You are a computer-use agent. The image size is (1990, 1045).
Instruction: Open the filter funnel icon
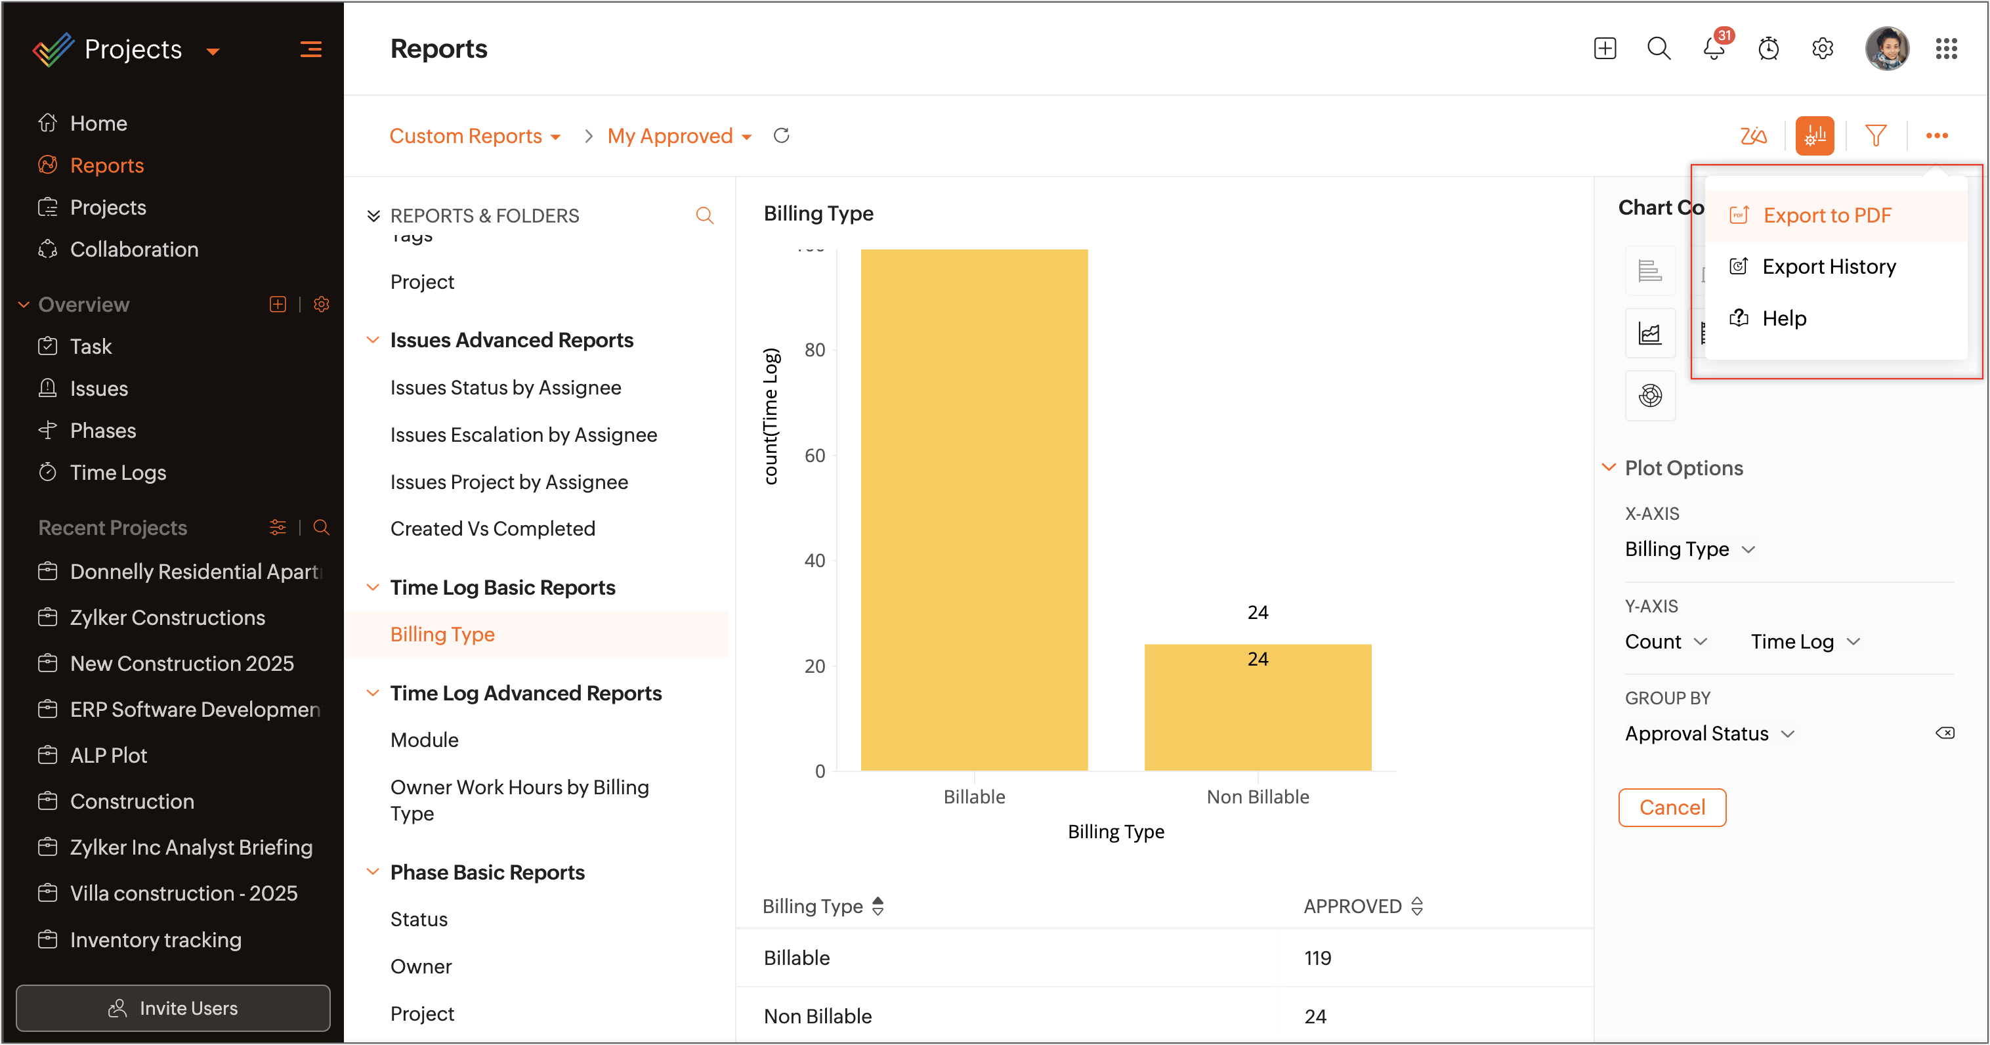(1876, 136)
